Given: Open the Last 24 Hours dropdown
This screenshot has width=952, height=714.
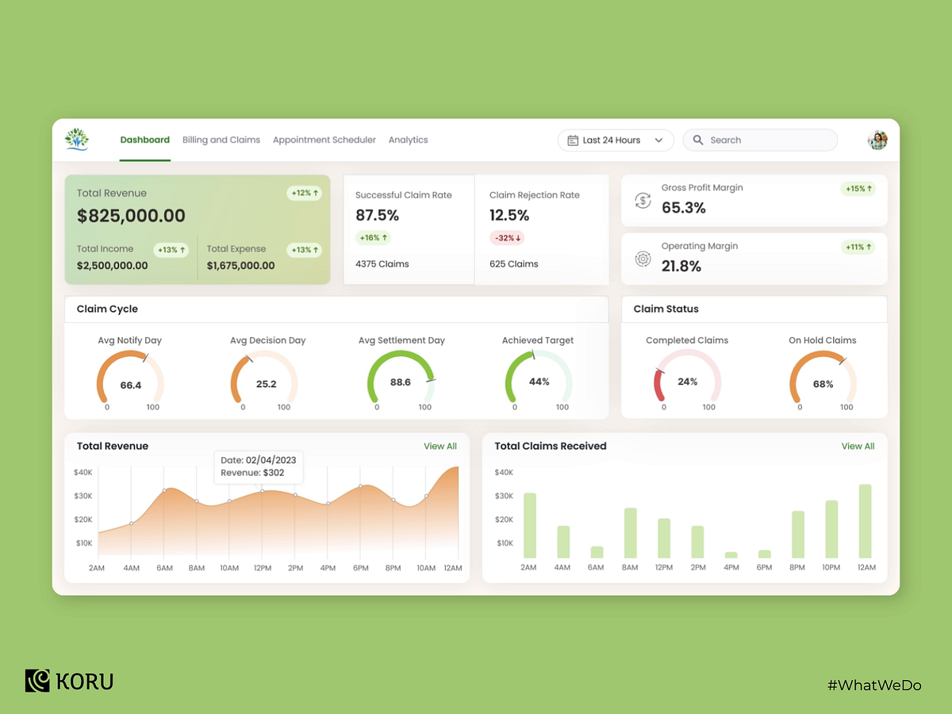Looking at the screenshot, I should pyautogui.click(x=615, y=140).
